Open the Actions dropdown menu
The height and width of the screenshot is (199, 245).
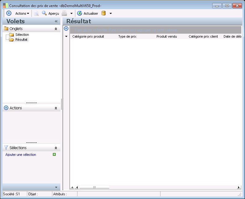point(22,13)
